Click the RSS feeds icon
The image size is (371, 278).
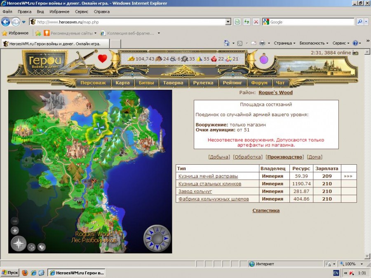pyautogui.click(x=240, y=43)
